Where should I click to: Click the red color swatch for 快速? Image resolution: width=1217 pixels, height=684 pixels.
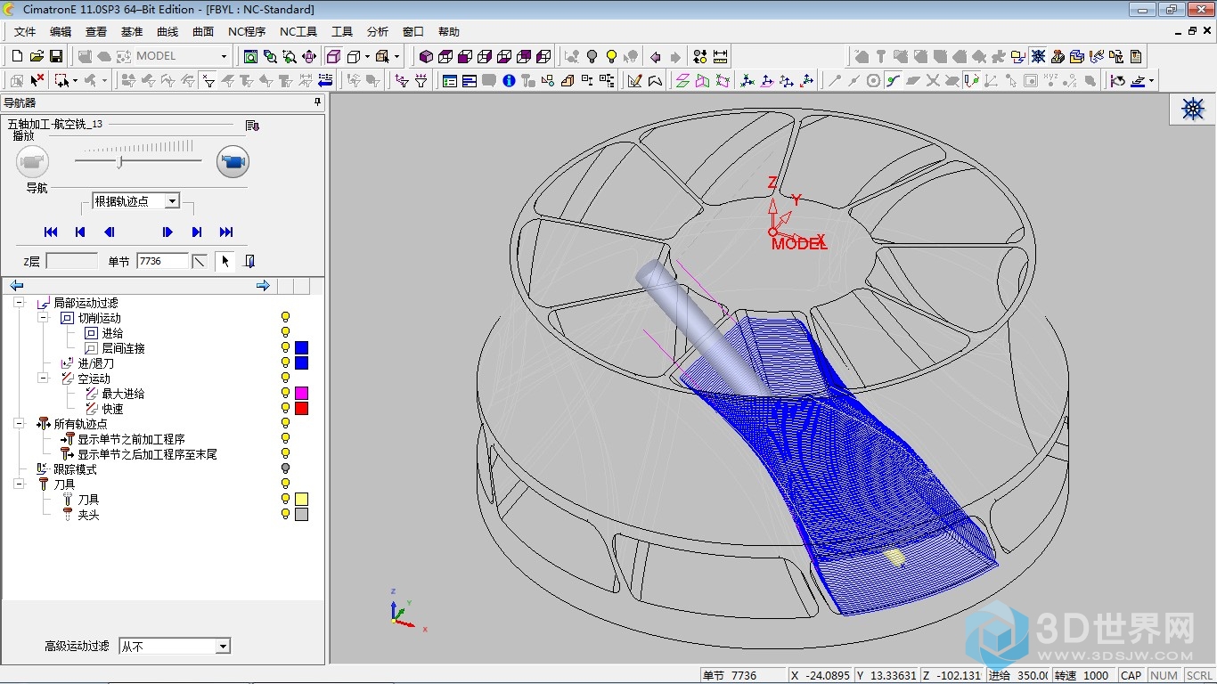(x=301, y=409)
